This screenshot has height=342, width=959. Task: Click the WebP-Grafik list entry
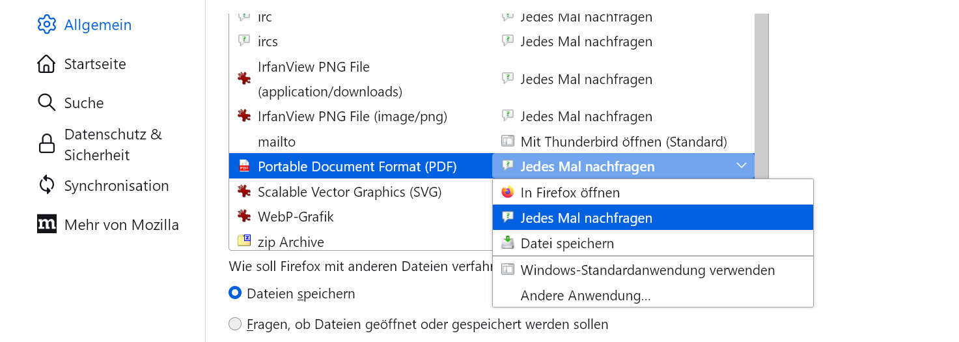pyautogui.click(x=296, y=216)
